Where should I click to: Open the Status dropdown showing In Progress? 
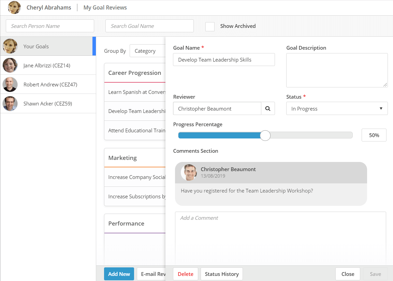tap(337, 109)
